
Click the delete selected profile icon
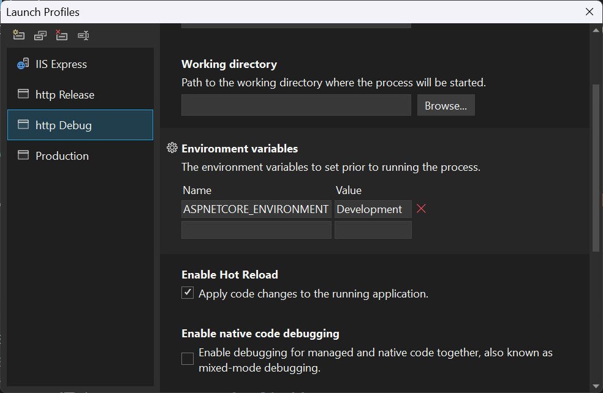pos(61,36)
